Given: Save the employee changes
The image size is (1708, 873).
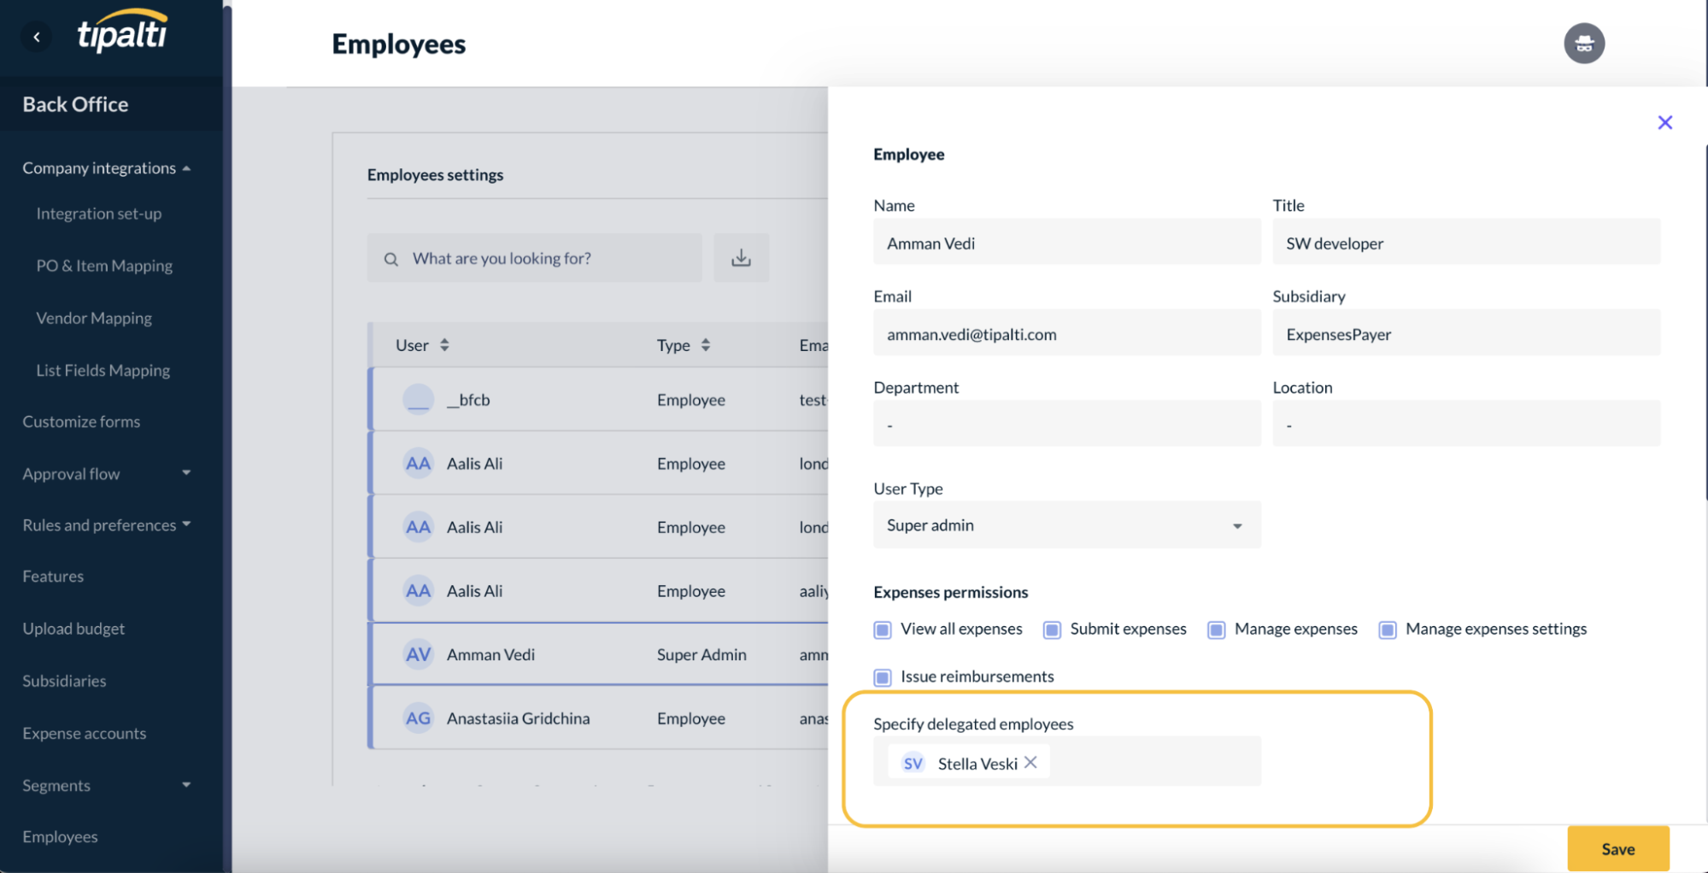Looking at the screenshot, I should [1617, 848].
